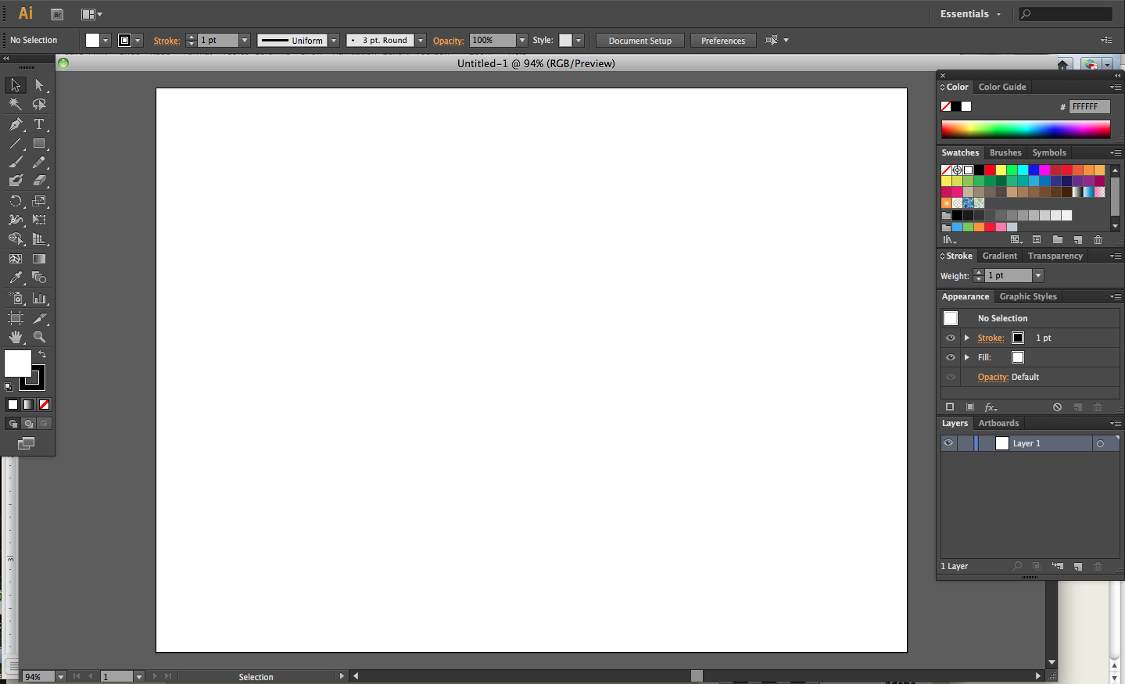
Task: Hide the Stroke attribute in Appearance panel
Action: 950,337
